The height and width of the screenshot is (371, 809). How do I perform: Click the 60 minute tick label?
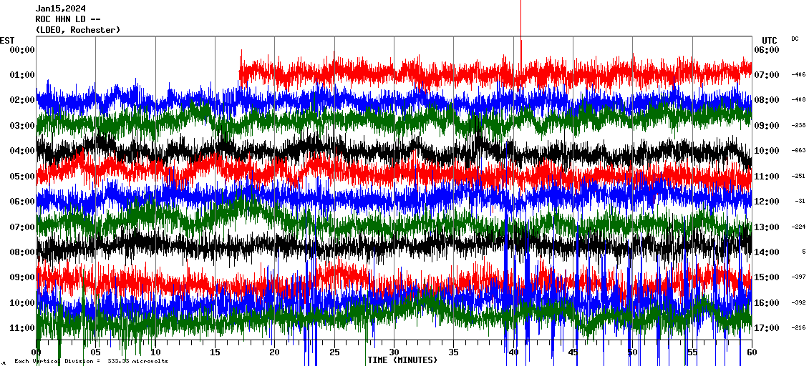click(x=751, y=352)
